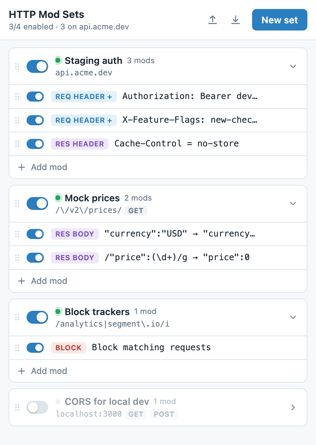Click the drag handle of Block trackers set

[17, 317]
